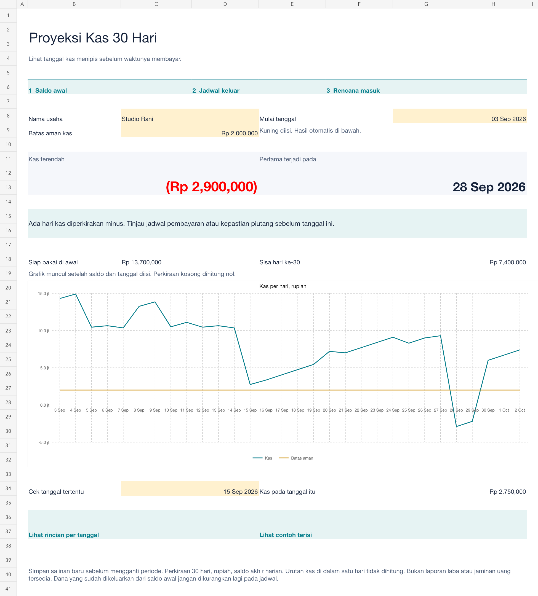Select the '15 Sep 2026' check date cell
The image size is (538, 596).
pyautogui.click(x=190, y=488)
